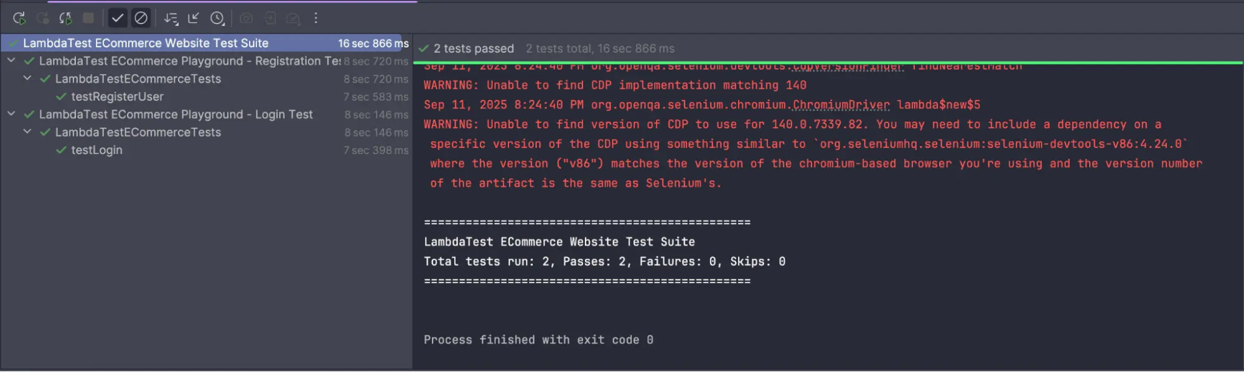1244x372 pixels.
Task: Select the screenshot icon in the toolbar
Action: pyautogui.click(x=245, y=18)
